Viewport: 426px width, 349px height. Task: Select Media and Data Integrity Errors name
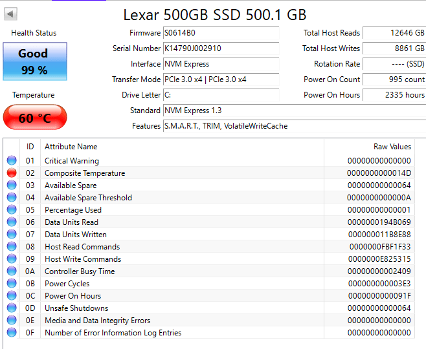tap(98, 321)
